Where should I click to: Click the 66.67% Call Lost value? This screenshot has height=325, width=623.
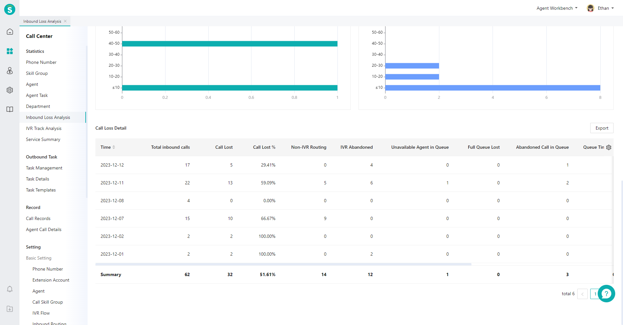[268, 218]
